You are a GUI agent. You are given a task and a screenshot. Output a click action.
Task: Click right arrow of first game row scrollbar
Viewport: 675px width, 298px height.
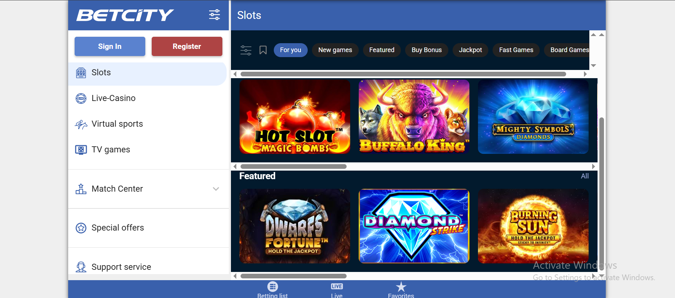(x=593, y=166)
